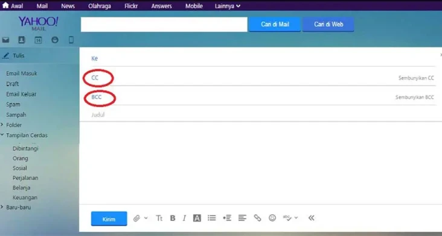Open the contacts icon
Viewport: 442px width, 236px height.
tap(22, 40)
